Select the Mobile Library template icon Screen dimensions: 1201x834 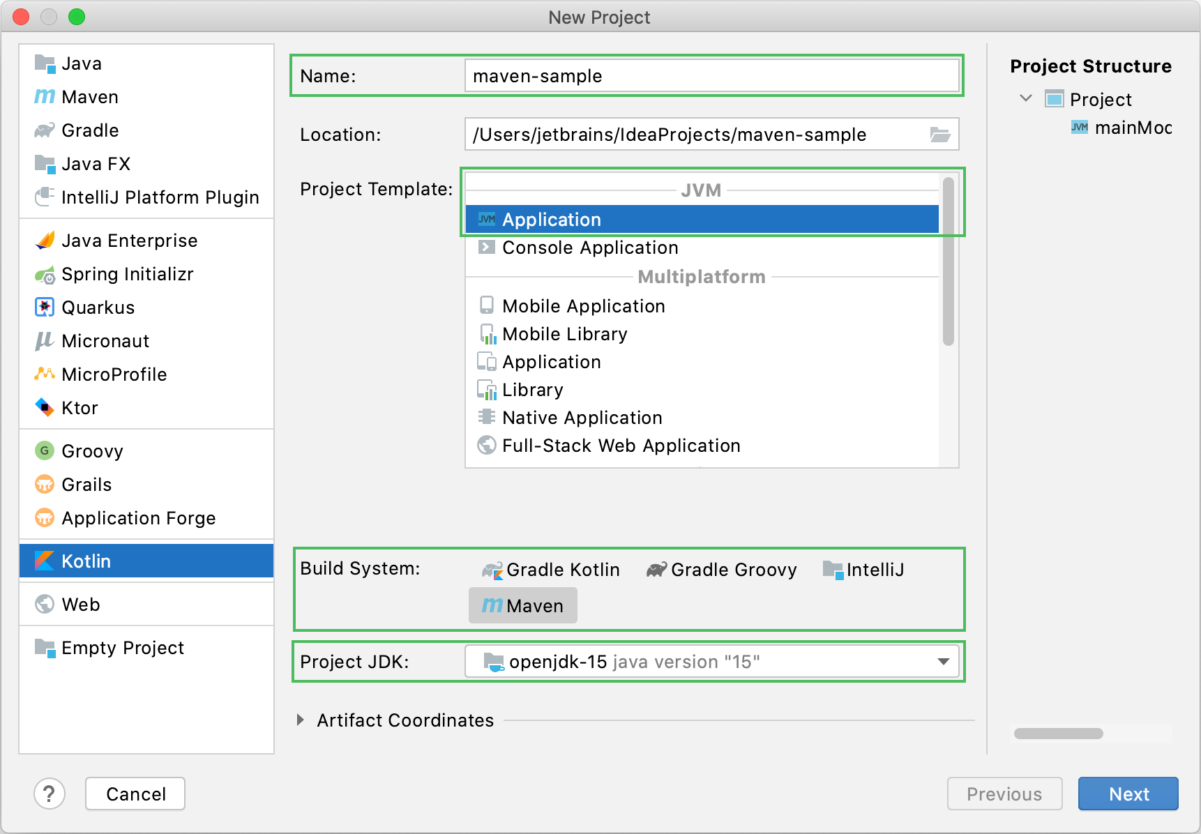[x=488, y=334]
